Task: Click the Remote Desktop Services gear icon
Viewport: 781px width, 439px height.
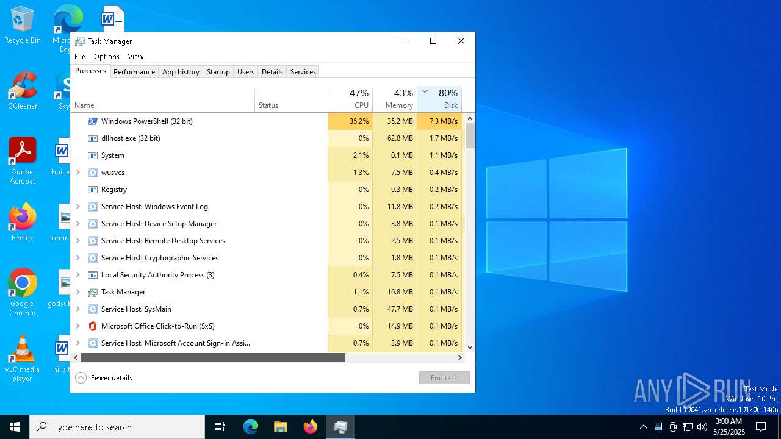Action: click(x=93, y=241)
